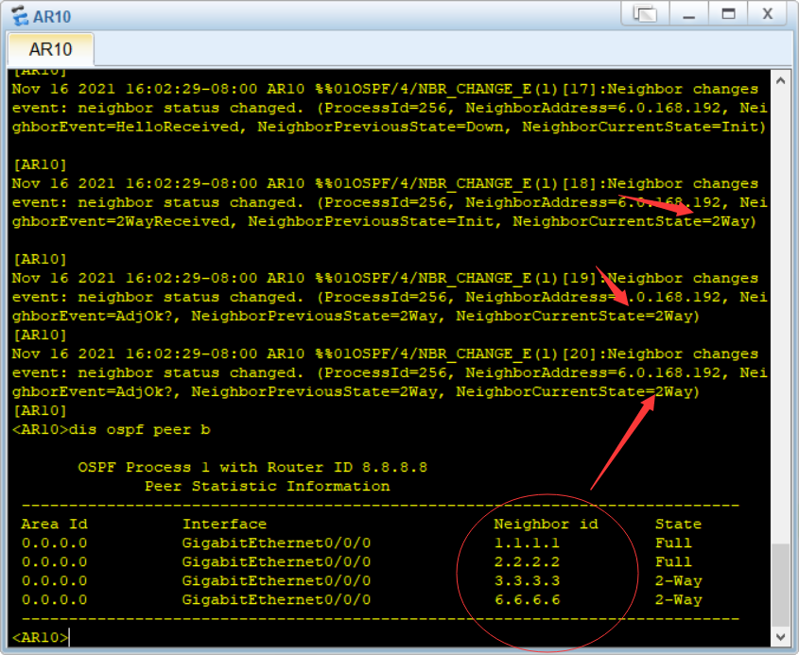Image resolution: width=799 pixels, height=655 pixels.
Task: Click the Area Id column header
Action: [54, 525]
